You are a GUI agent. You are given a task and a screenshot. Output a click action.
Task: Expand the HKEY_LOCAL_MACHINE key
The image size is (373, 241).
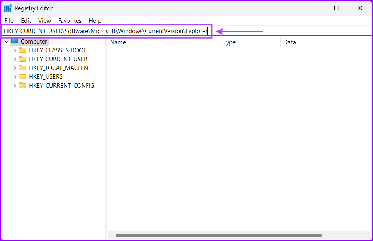[15, 68]
